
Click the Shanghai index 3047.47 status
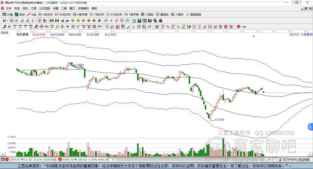pos(31,160)
